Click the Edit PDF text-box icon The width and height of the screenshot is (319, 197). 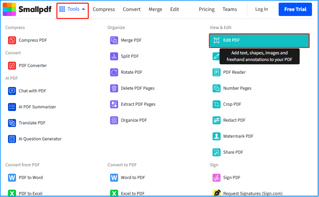pos(217,40)
